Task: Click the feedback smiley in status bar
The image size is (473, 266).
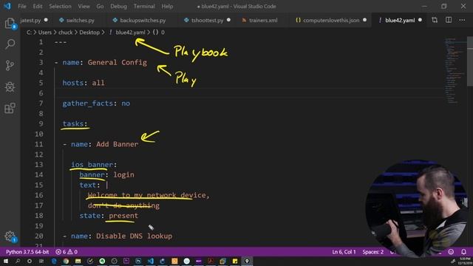Action: [451, 251]
